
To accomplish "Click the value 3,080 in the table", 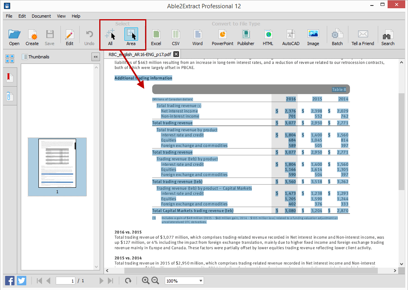I will 290,211.
